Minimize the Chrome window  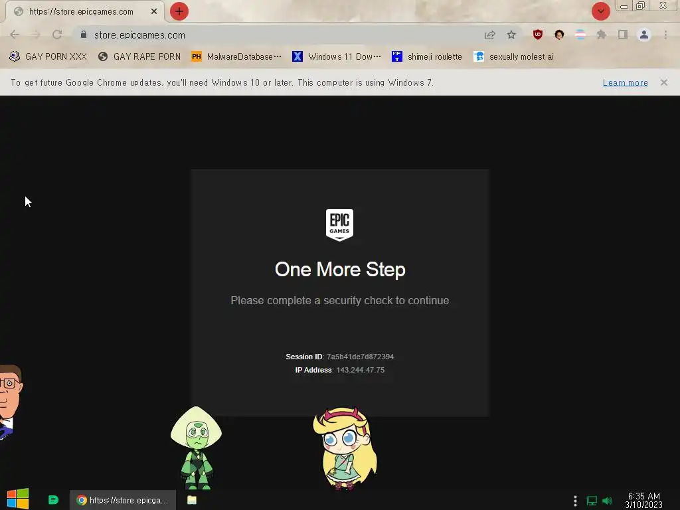(624, 6)
